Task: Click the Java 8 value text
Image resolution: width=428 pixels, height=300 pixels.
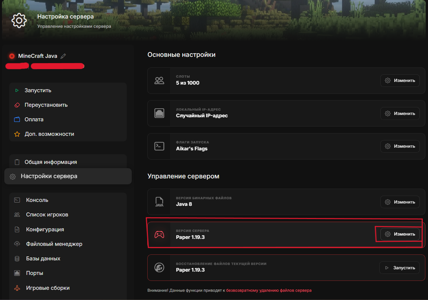Action: 184,204
